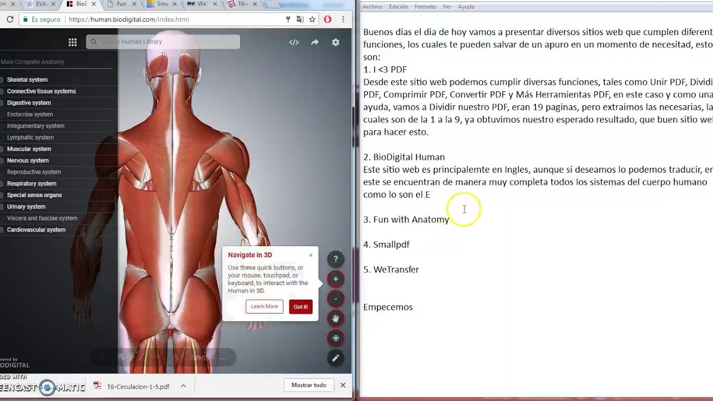Close the Navigate in 3D popup
Viewport: 713px width, 401px height.
tap(311, 255)
